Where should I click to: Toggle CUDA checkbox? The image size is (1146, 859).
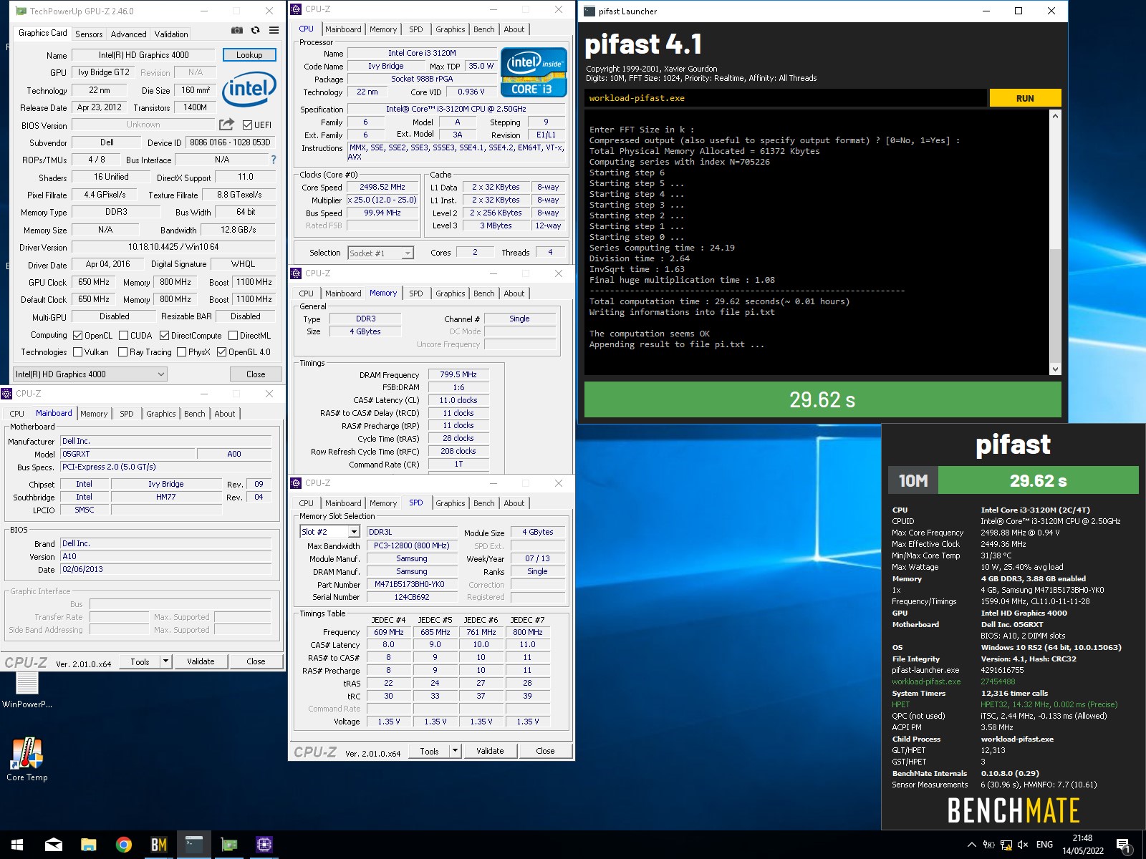click(124, 335)
